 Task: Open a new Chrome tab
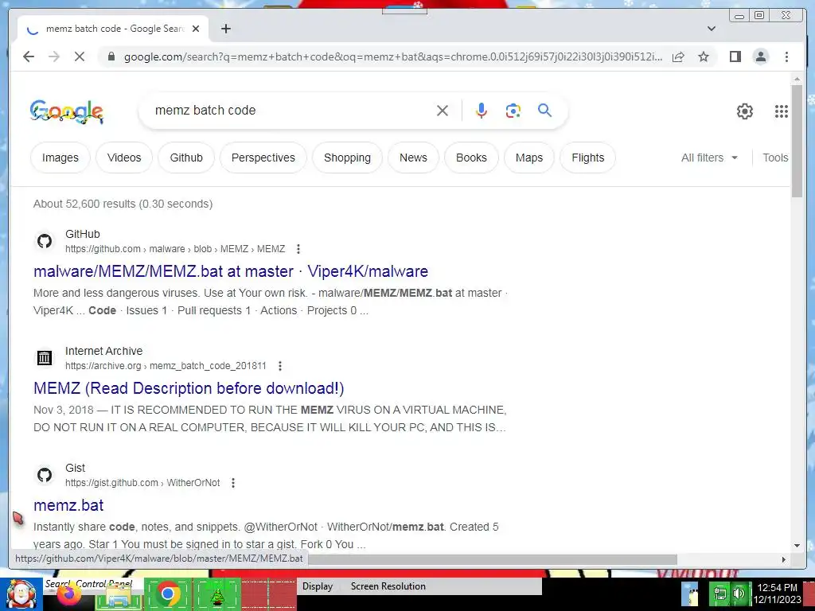(x=225, y=29)
